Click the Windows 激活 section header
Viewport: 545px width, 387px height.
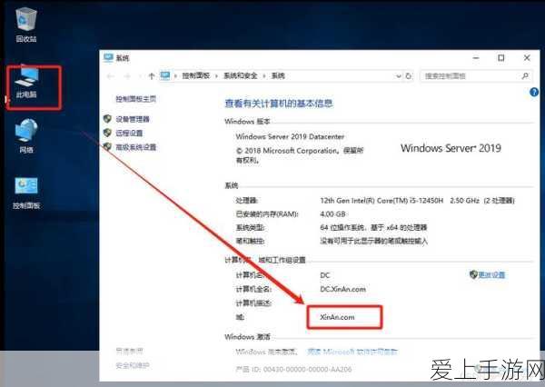247,337
